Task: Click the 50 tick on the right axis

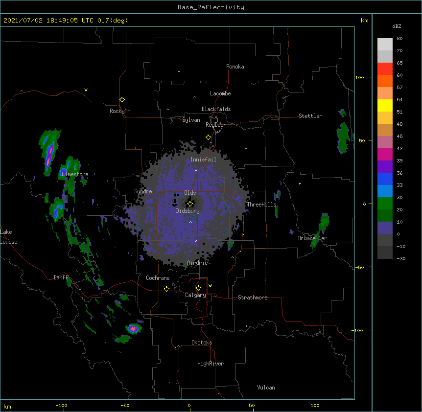Action: pos(362,140)
